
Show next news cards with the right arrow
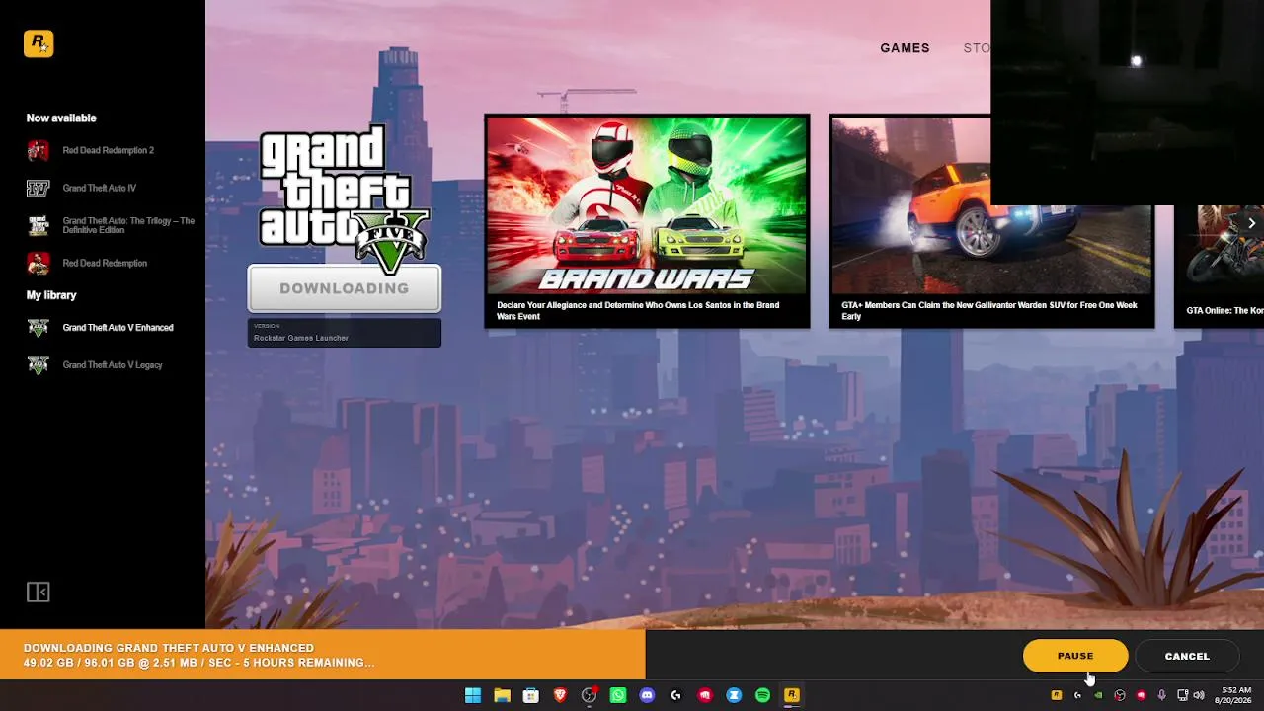(x=1251, y=223)
